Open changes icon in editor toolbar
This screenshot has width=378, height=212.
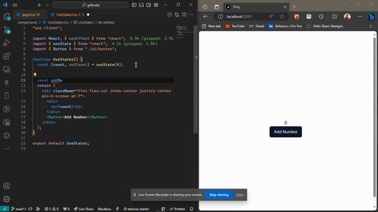pos(177,15)
